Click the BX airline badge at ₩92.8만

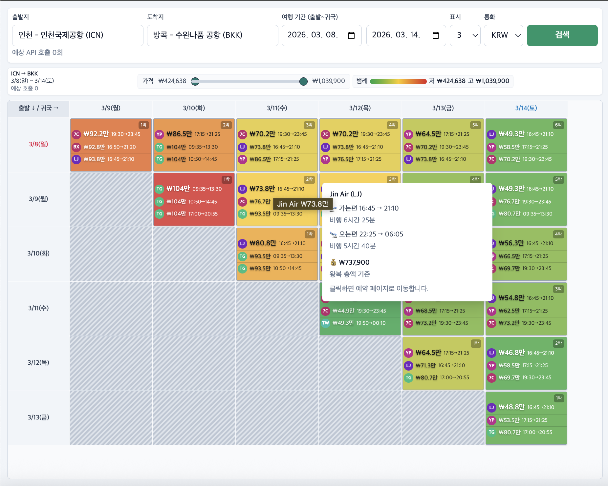tap(76, 147)
